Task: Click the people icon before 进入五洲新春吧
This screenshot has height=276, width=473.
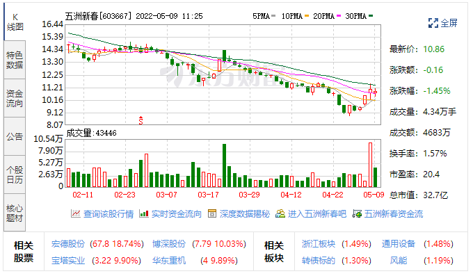Action: point(280,213)
